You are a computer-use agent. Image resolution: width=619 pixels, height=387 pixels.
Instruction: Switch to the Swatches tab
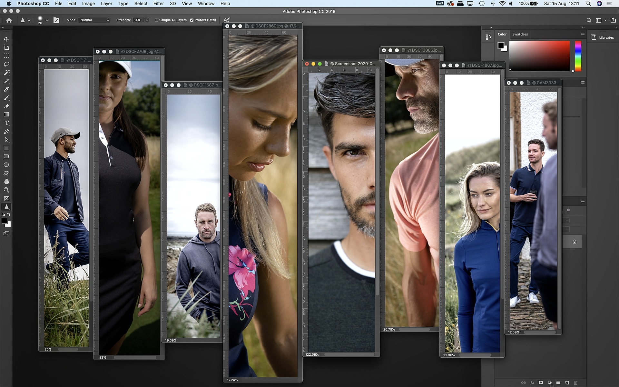(520, 34)
